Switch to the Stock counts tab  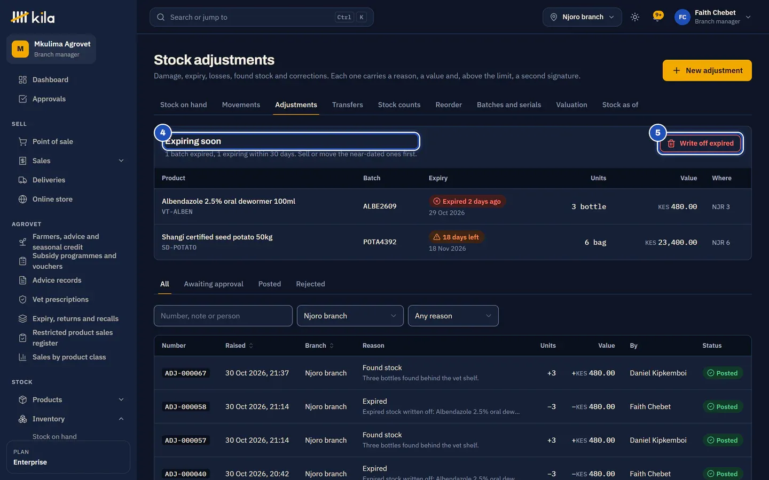coord(399,105)
